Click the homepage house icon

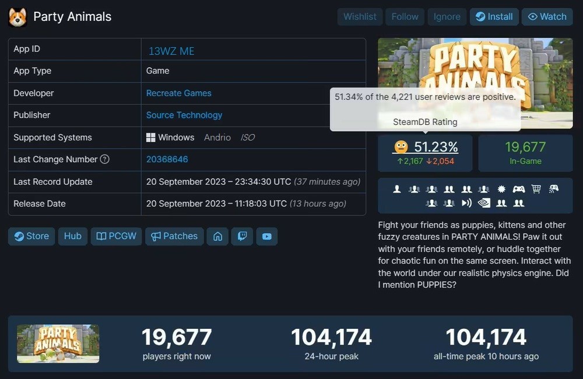(x=217, y=236)
